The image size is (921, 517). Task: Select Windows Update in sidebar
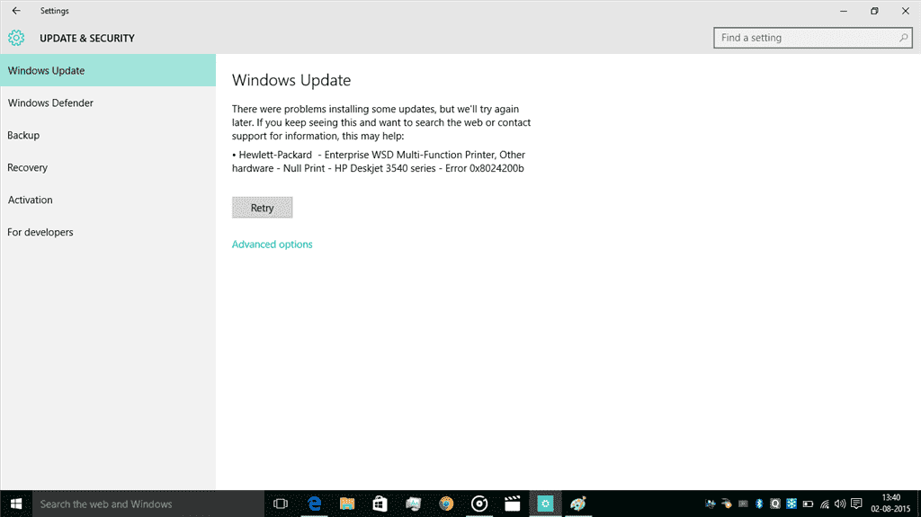(x=108, y=70)
